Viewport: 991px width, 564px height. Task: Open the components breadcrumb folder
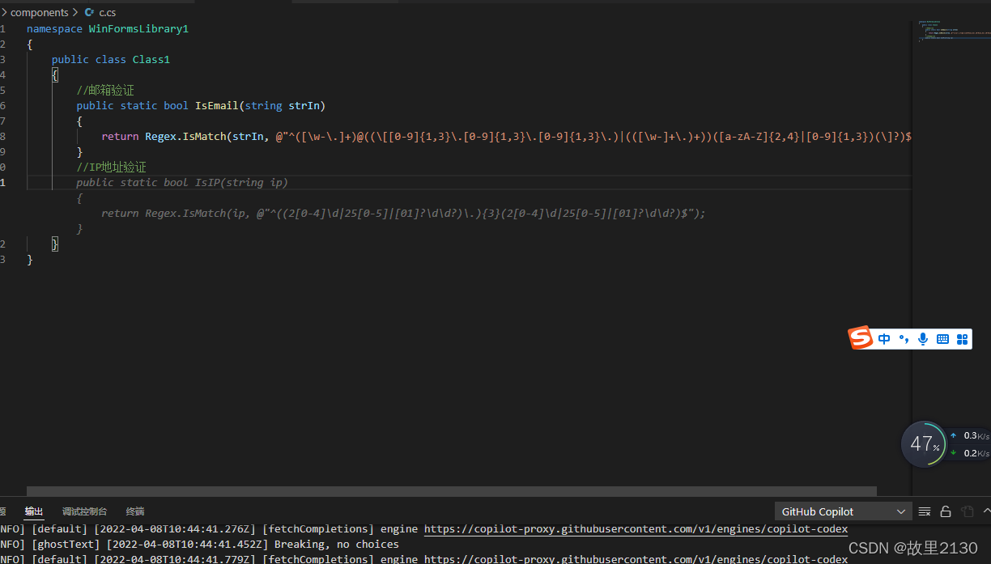(x=39, y=13)
